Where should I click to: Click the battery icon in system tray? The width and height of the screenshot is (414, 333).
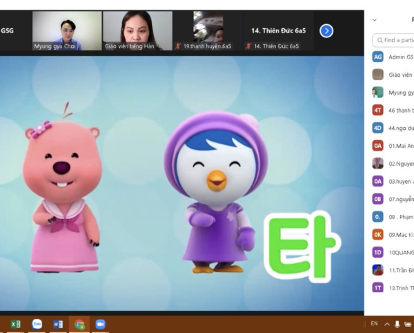click(409, 324)
